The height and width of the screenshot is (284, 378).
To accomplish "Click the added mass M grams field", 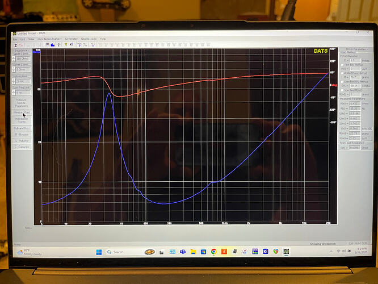I will pyautogui.click(x=355, y=77).
